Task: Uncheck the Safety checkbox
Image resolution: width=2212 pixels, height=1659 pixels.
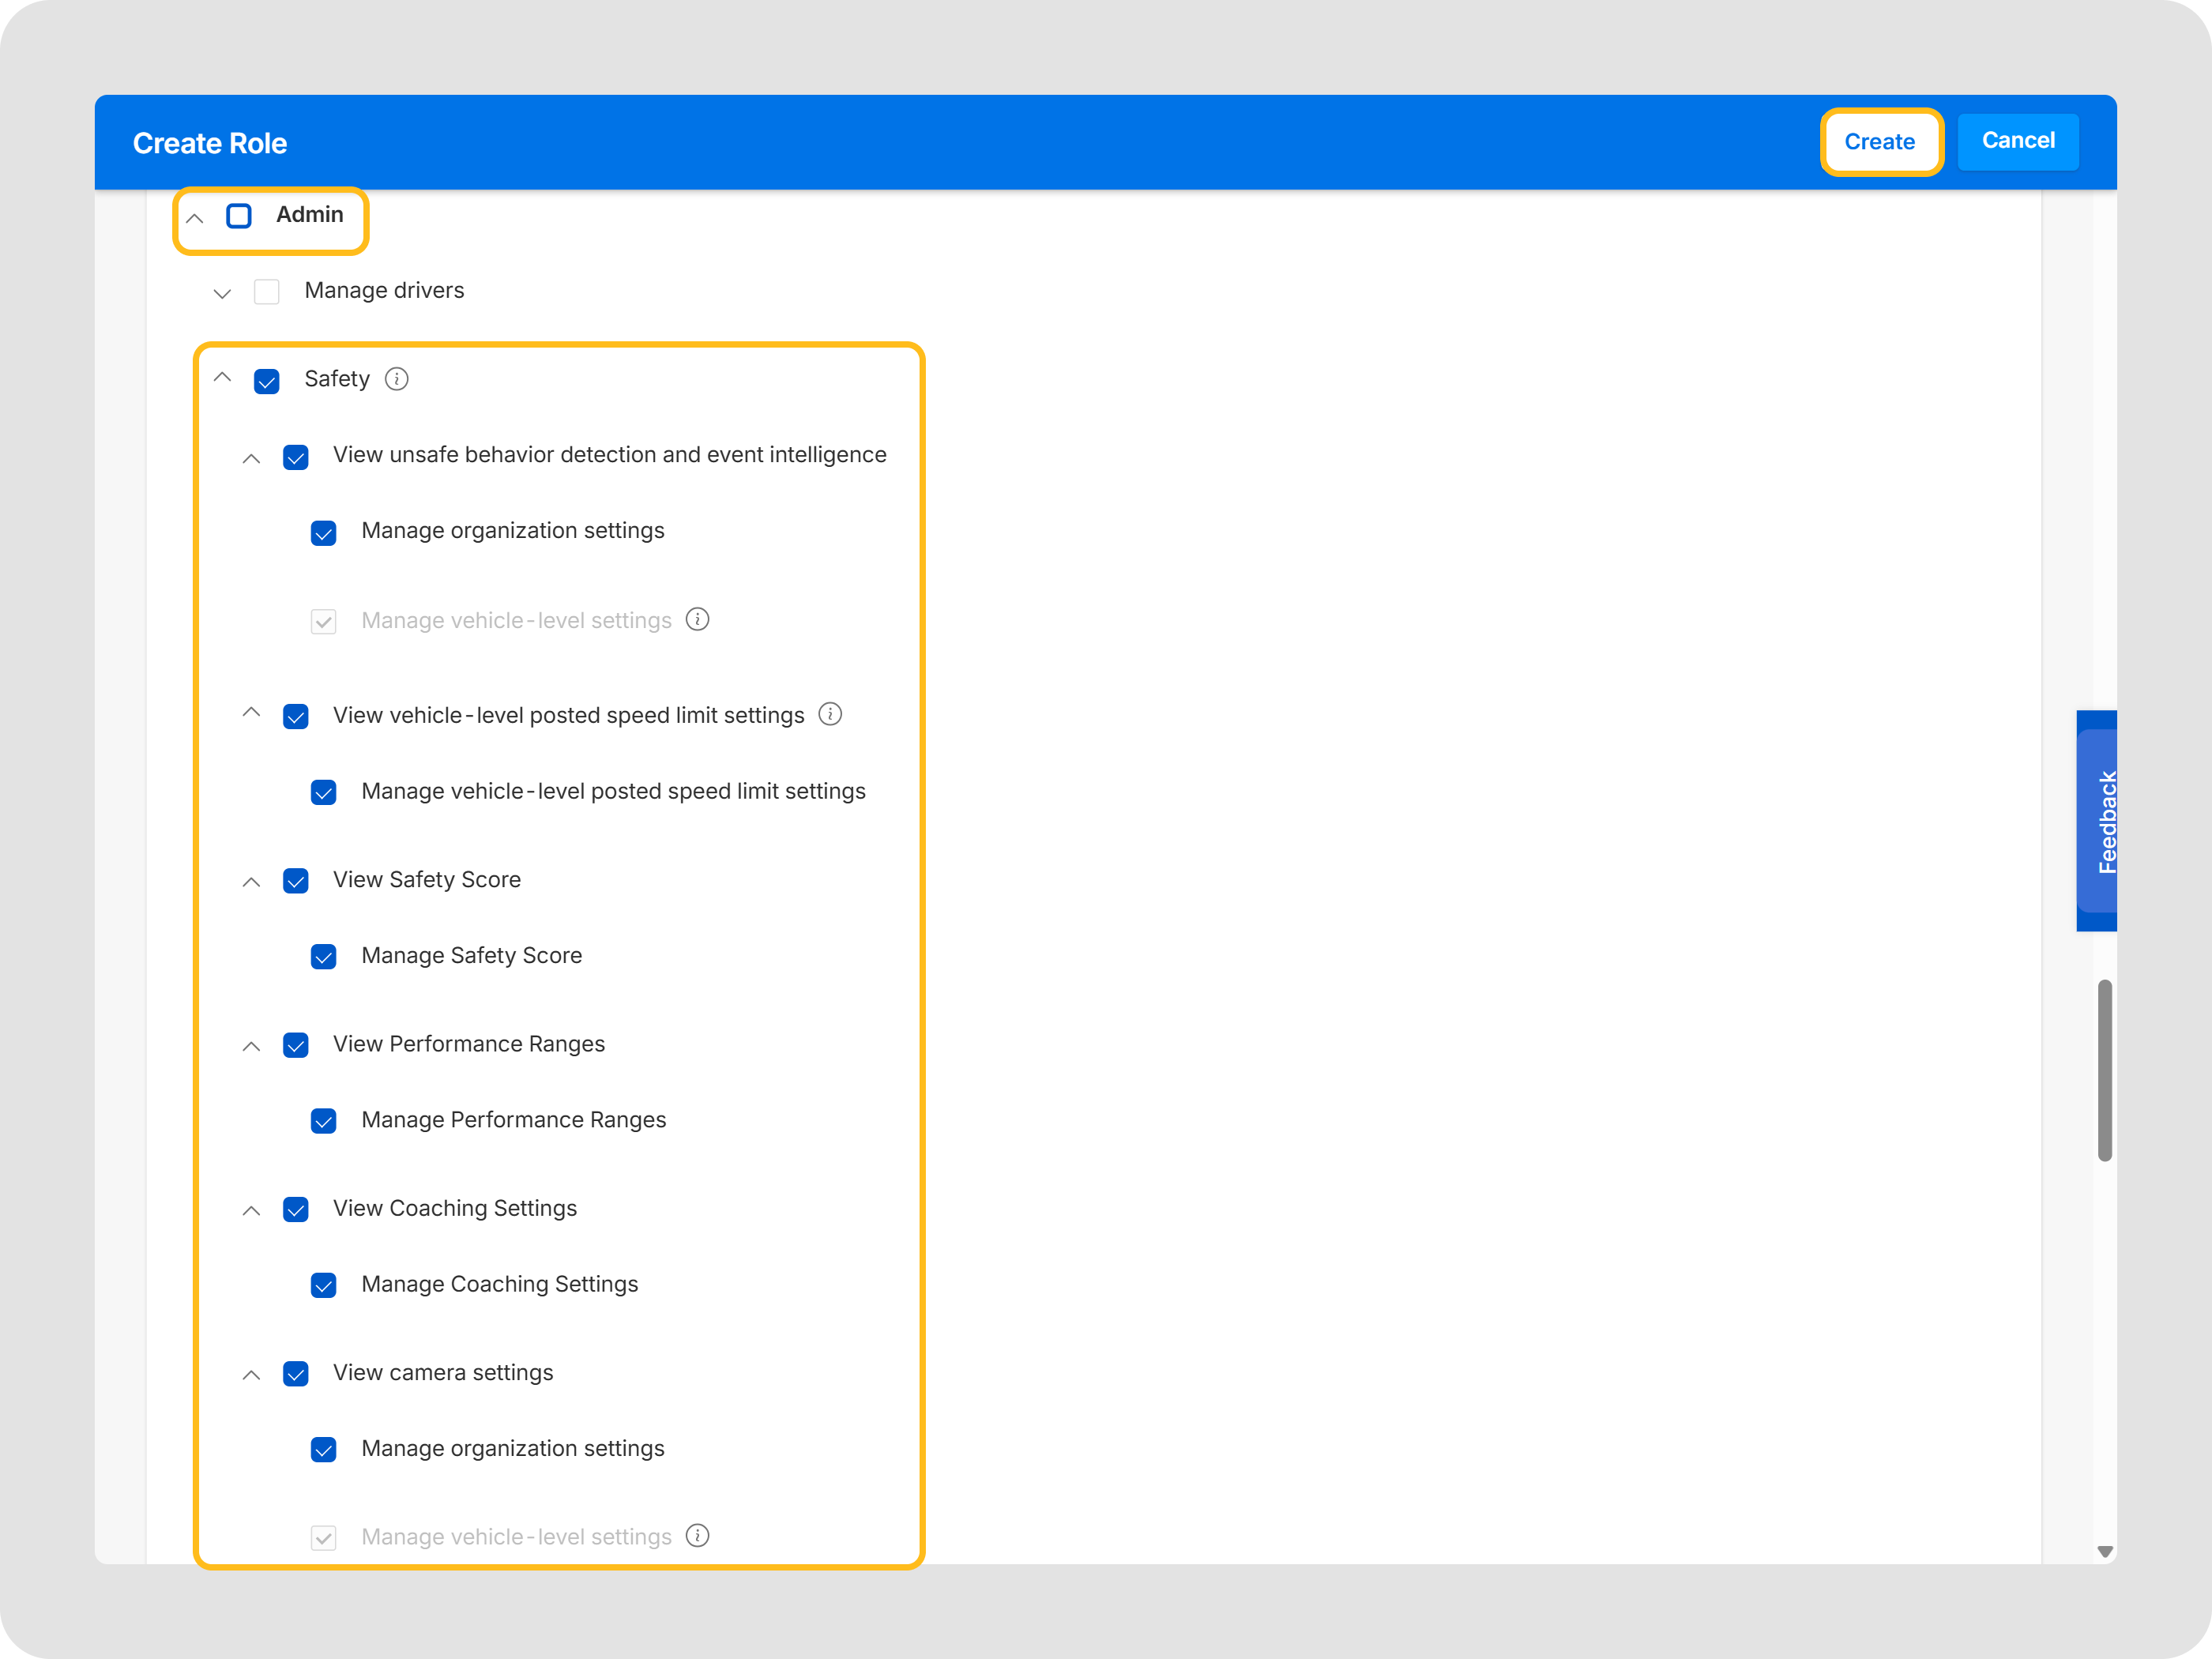Action: 267,381
